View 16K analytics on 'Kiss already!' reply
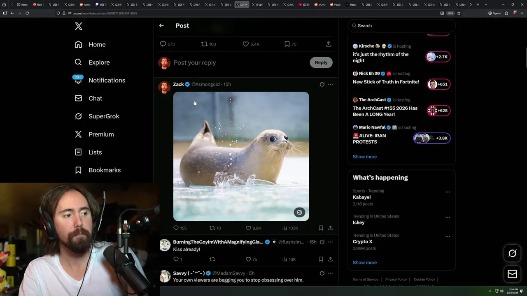This screenshot has width=527, height=296. pyautogui.click(x=289, y=259)
